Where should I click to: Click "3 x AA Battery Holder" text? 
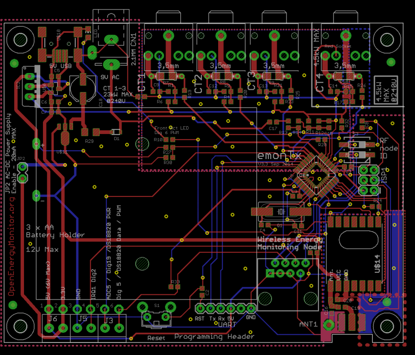tap(55, 231)
